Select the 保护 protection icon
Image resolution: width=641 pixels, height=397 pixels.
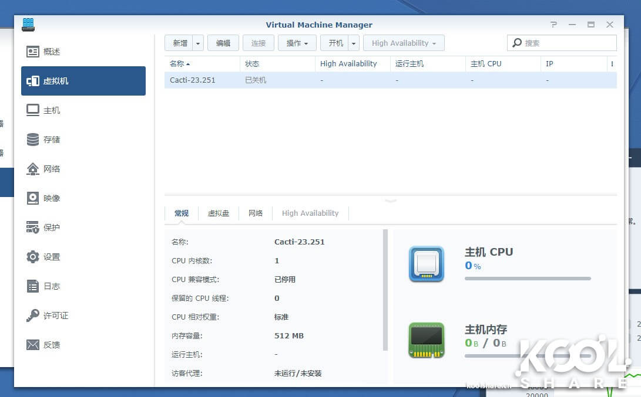tap(33, 228)
